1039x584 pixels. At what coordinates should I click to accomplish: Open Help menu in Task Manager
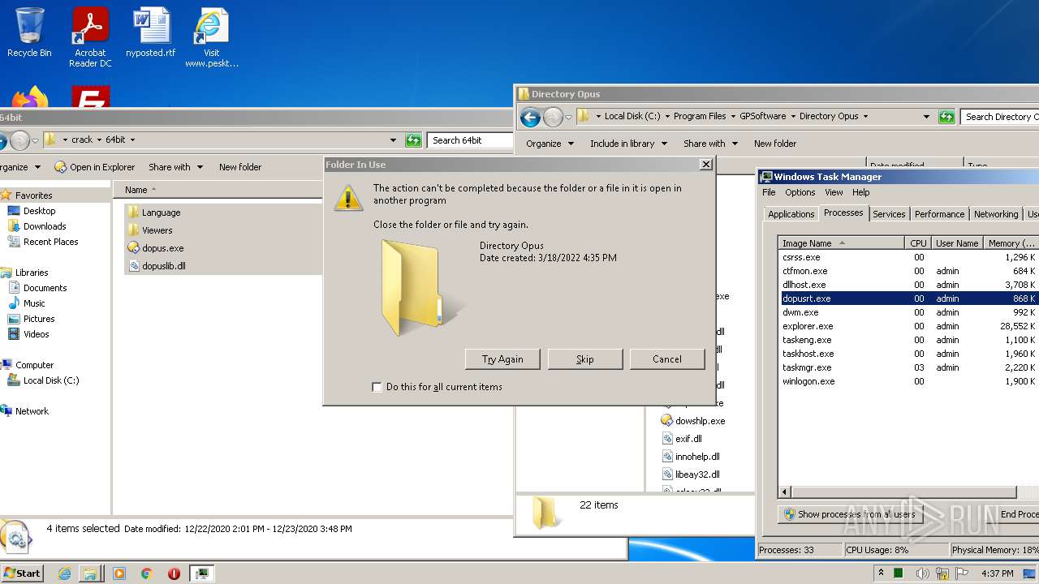[861, 192]
